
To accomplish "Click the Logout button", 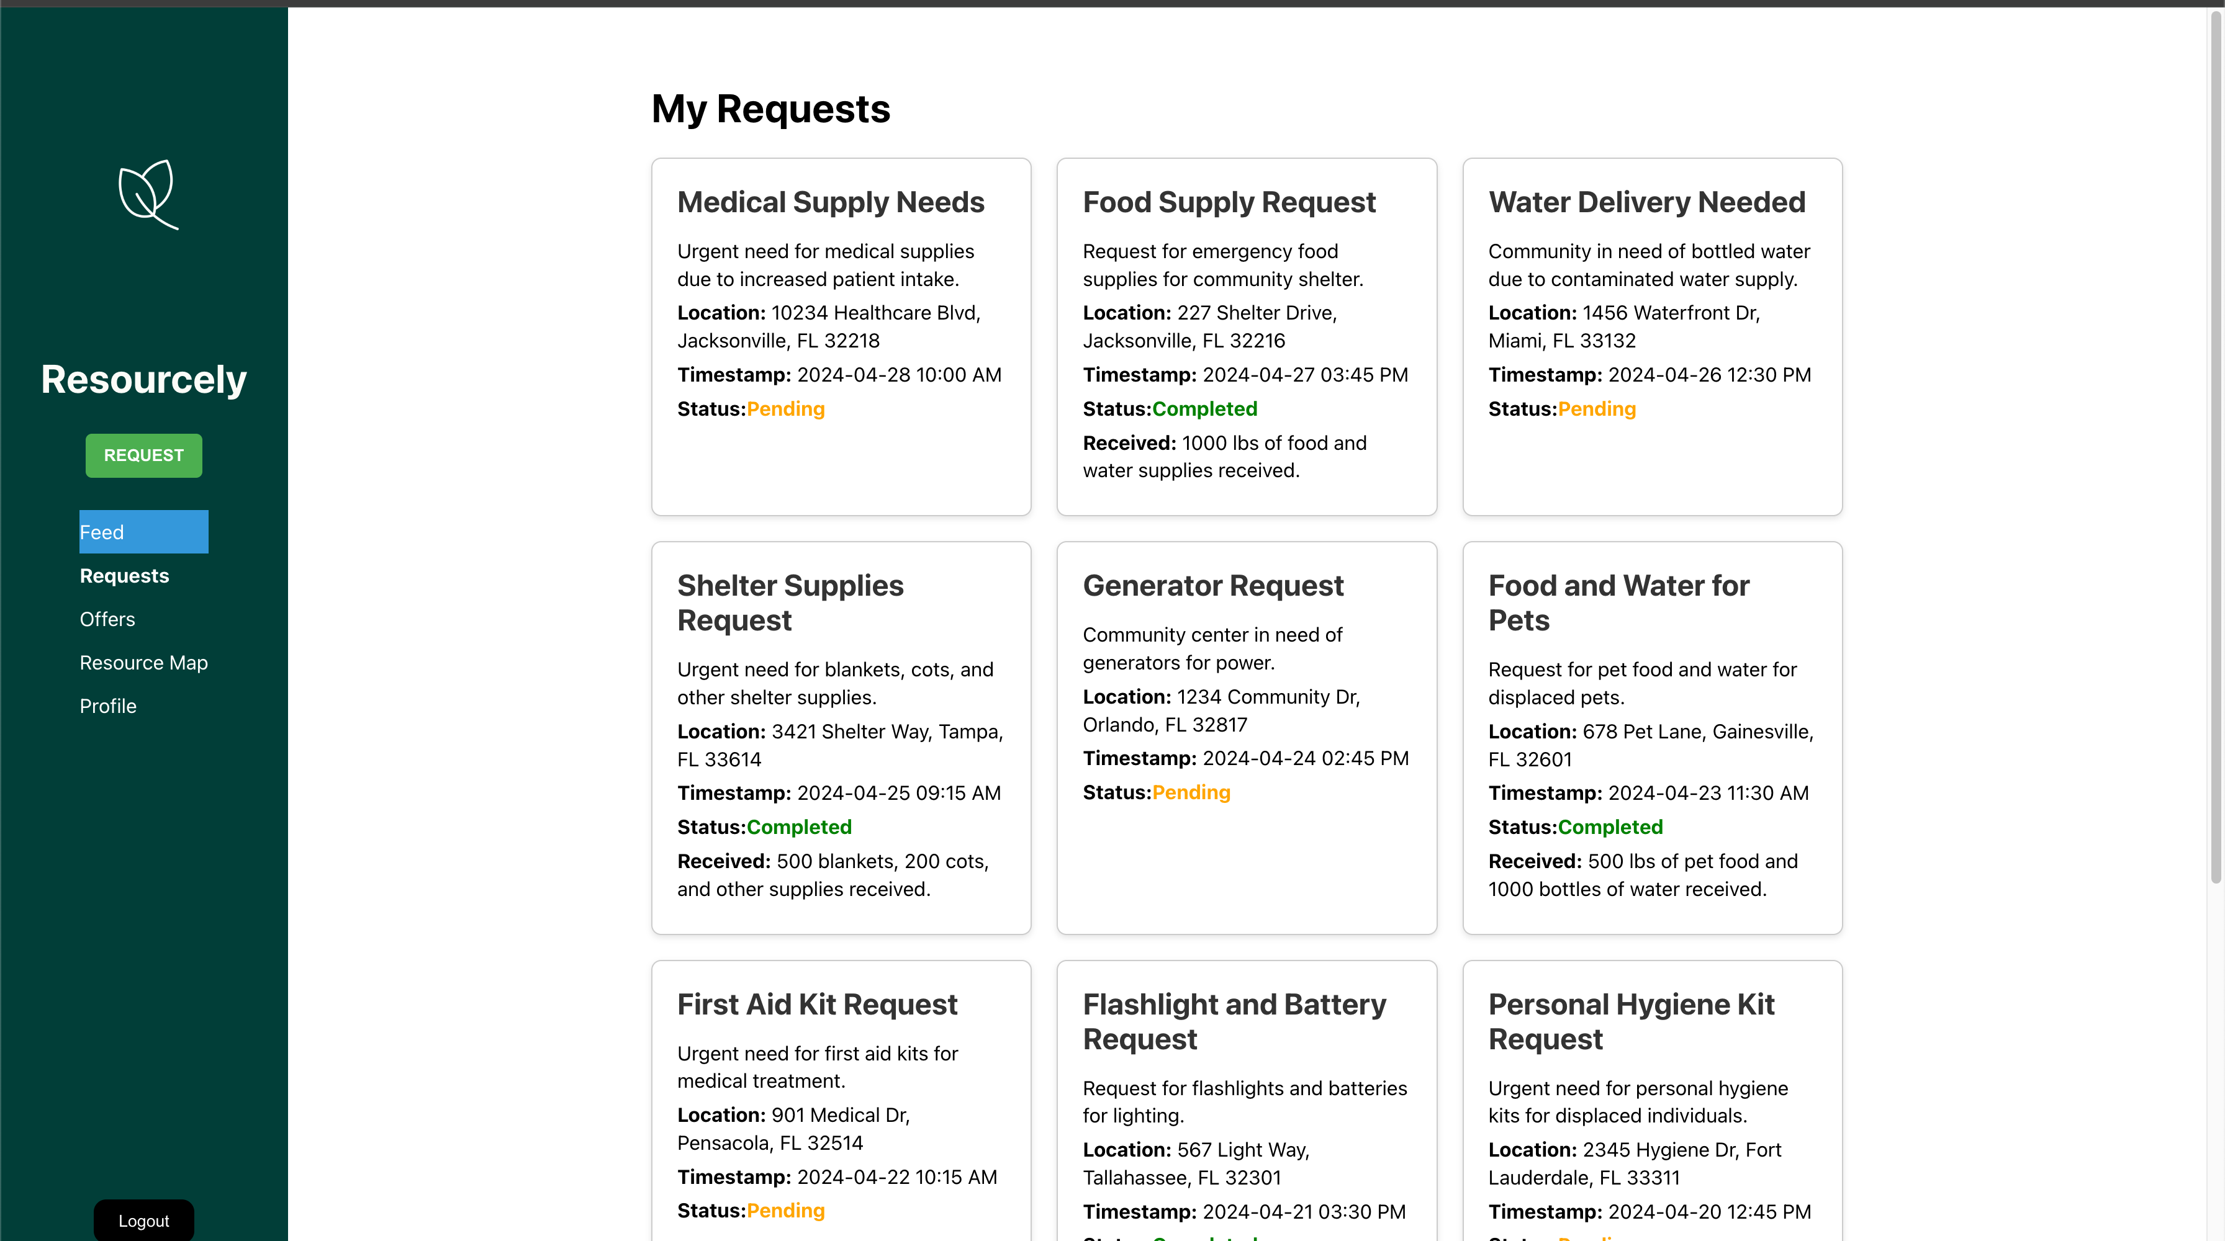I will pyautogui.click(x=143, y=1221).
